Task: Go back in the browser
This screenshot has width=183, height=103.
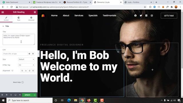Action: pyautogui.click(x=3, y=7)
